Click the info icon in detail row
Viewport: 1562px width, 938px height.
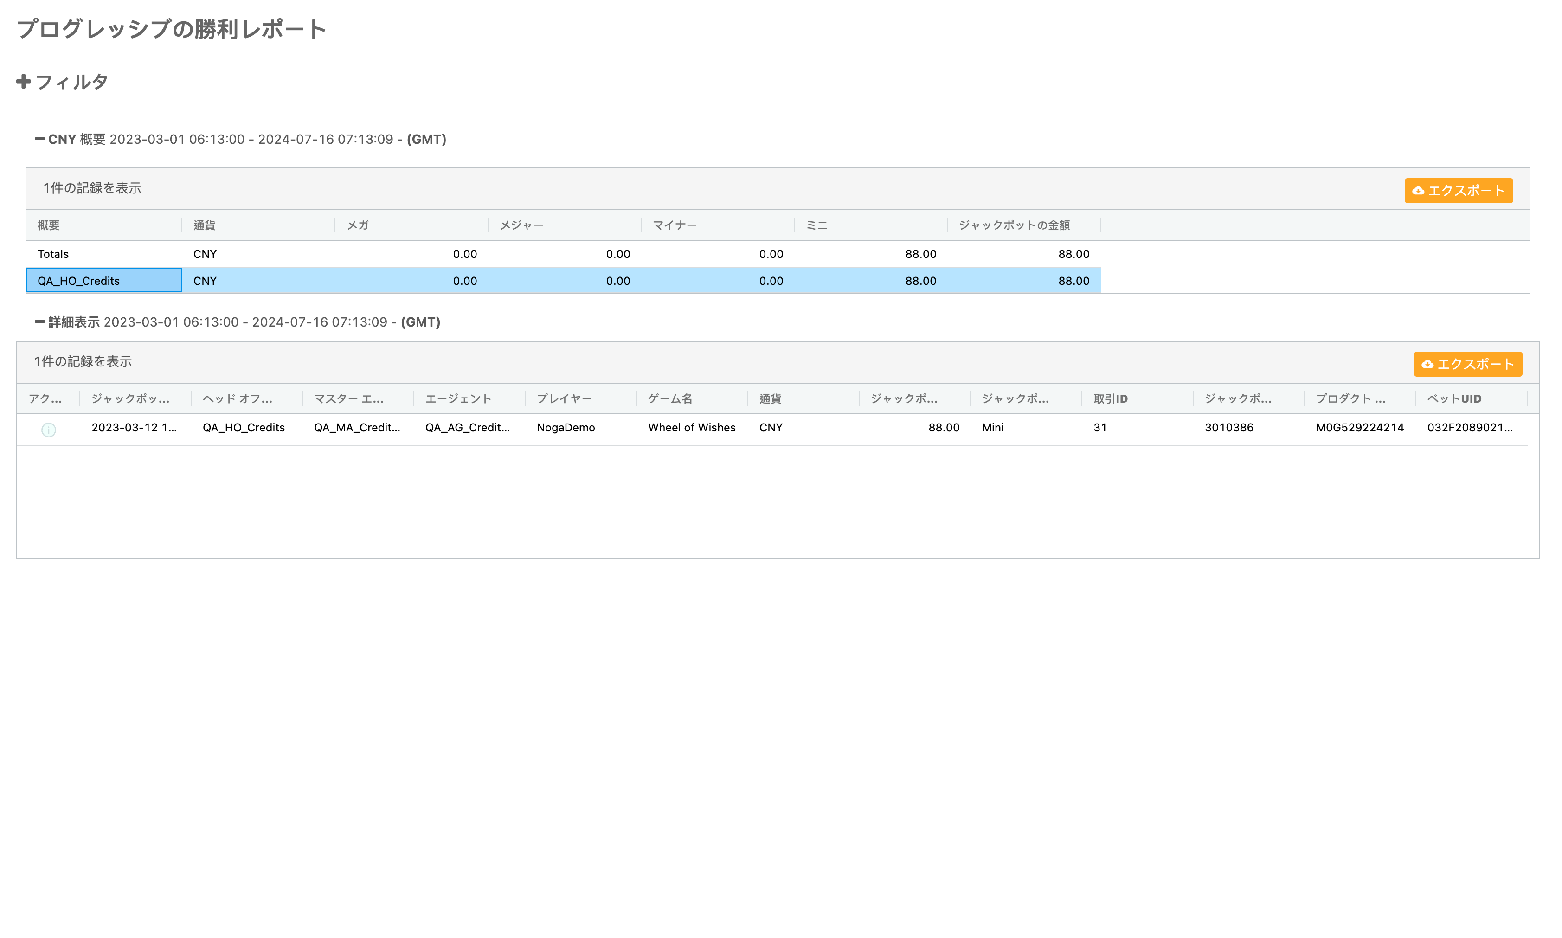point(49,430)
